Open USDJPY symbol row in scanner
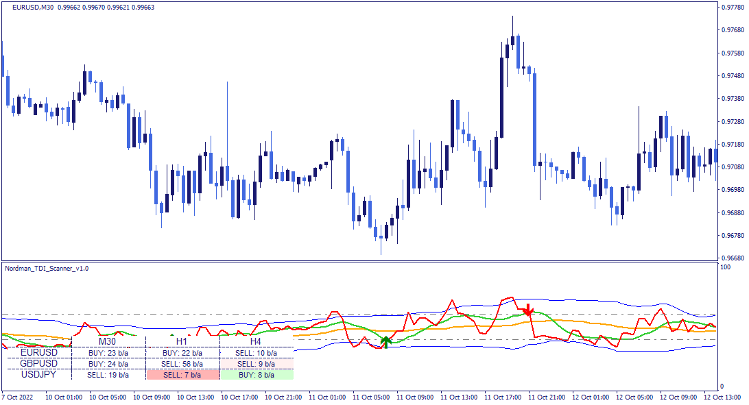 38,374
